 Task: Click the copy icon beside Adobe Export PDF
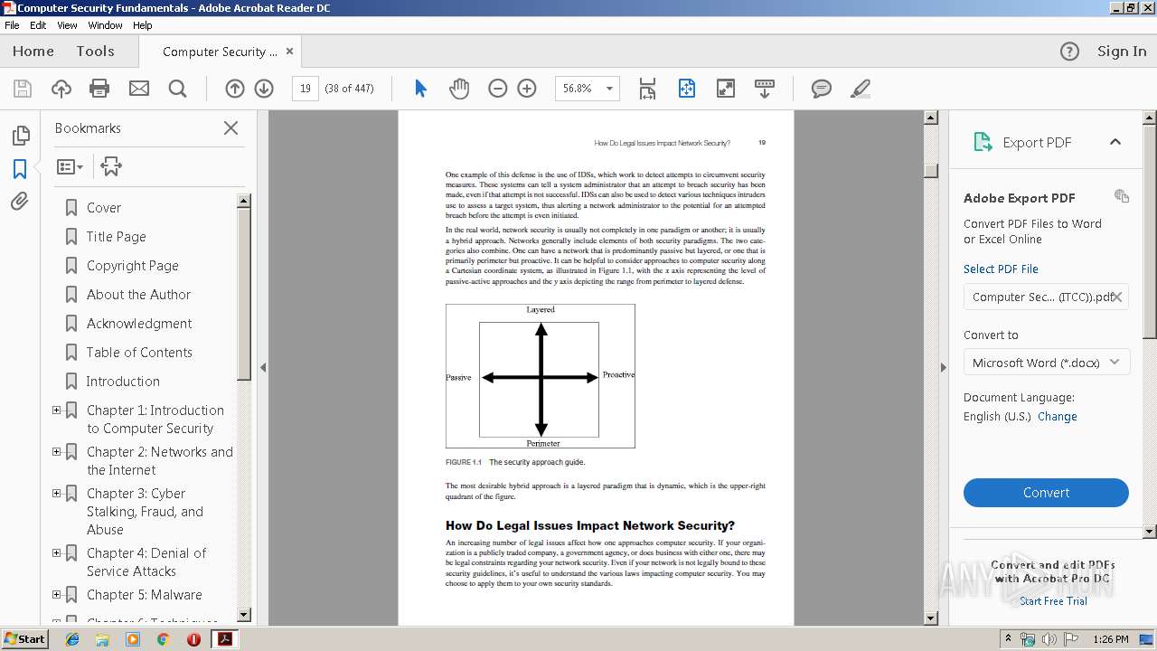tap(1122, 196)
